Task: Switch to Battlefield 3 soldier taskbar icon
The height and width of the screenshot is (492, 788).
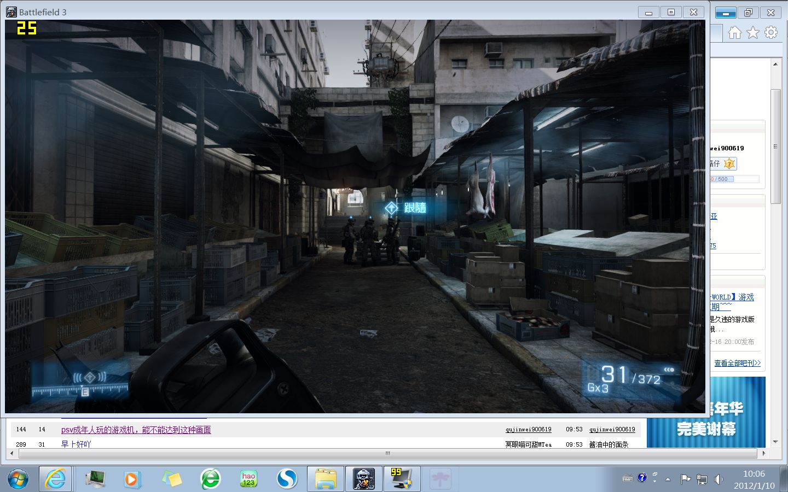Action: coord(364,479)
